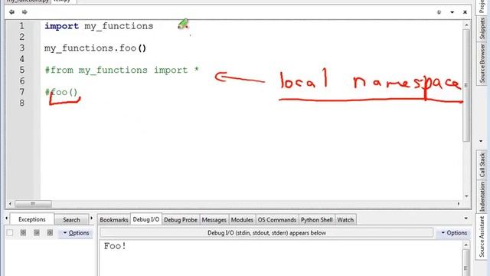This screenshot has height=276, width=490.
Task: Open the Indentation side tab
Action: click(x=482, y=197)
